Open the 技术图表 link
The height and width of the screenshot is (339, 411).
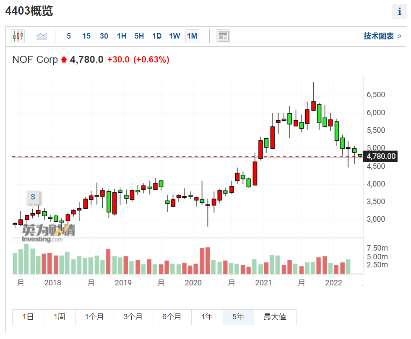point(382,36)
